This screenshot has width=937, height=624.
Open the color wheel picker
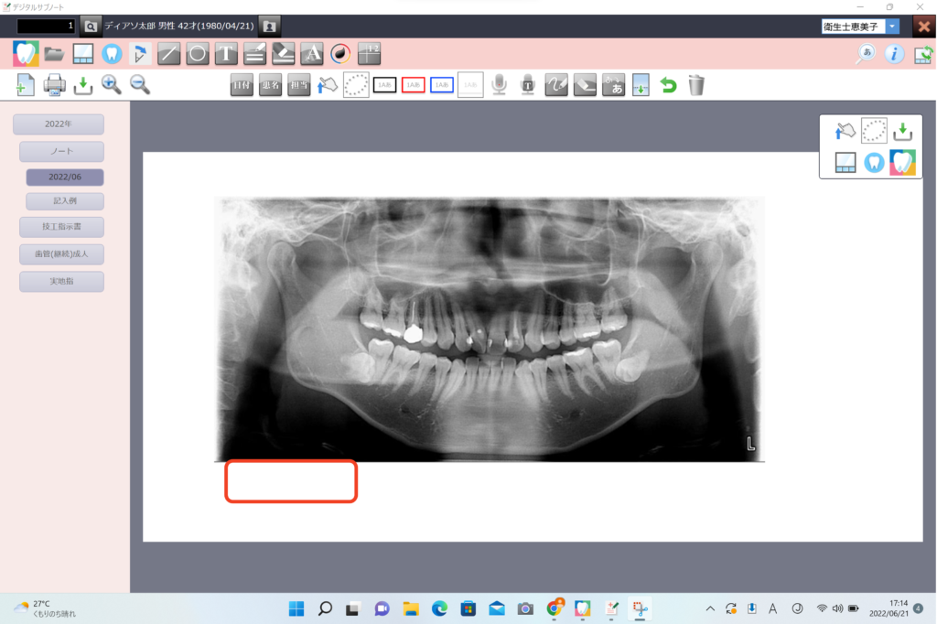(x=340, y=54)
